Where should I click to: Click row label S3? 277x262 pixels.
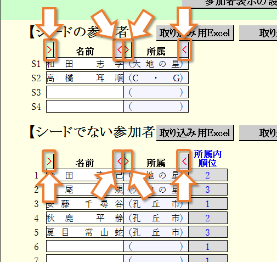click(x=36, y=92)
